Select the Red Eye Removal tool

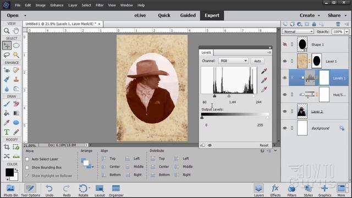point(7,70)
